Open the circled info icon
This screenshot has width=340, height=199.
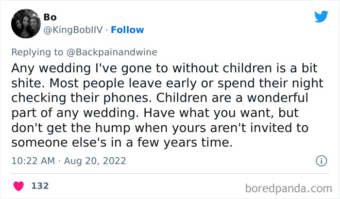[x=321, y=160]
